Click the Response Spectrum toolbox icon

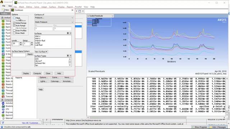3,72
